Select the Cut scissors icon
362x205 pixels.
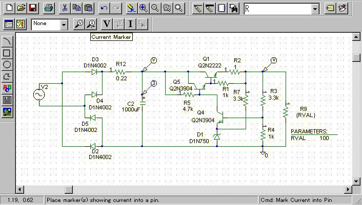pos(65,8)
